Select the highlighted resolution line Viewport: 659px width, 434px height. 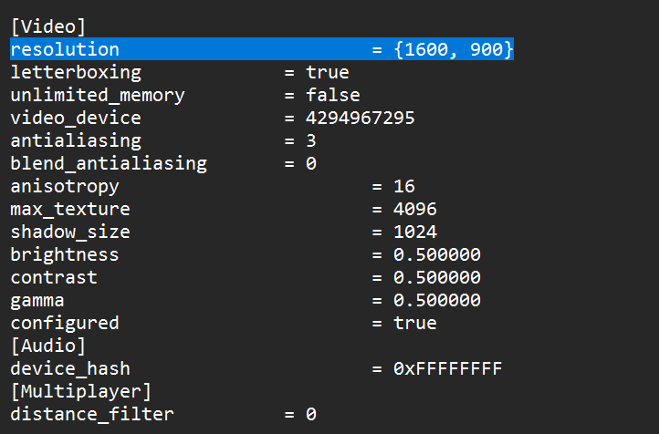tap(261, 49)
